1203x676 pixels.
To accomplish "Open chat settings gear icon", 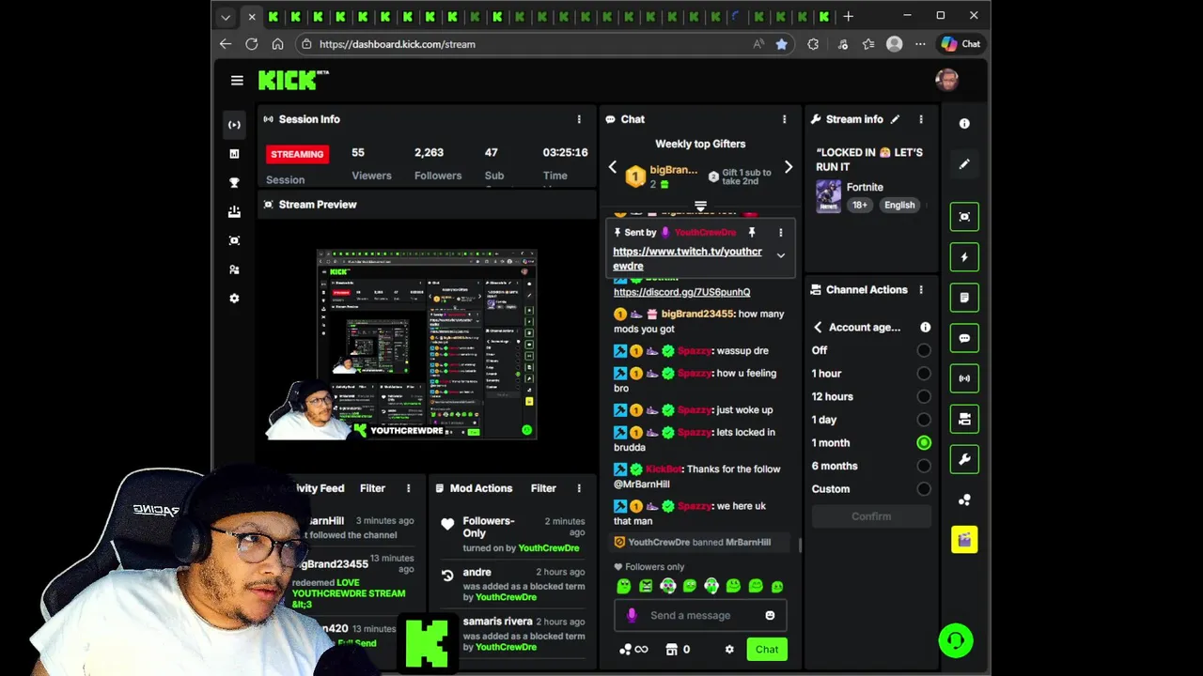I will point(729,650).
